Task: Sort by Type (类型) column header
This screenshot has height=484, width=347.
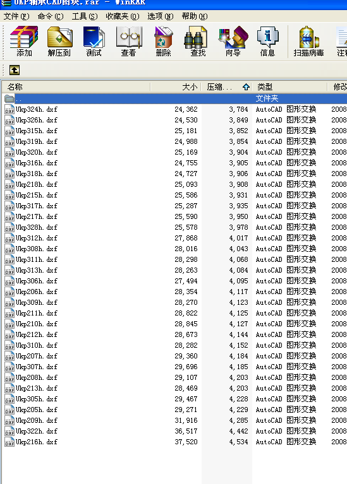Action: click(289, 86)
